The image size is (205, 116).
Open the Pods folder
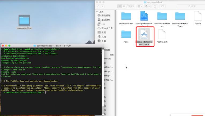click(126, 35)
